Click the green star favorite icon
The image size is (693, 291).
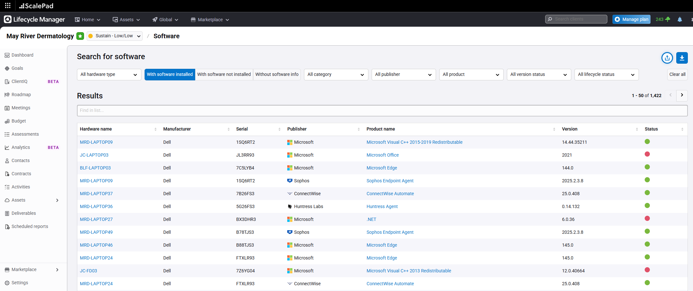[80, 36]
